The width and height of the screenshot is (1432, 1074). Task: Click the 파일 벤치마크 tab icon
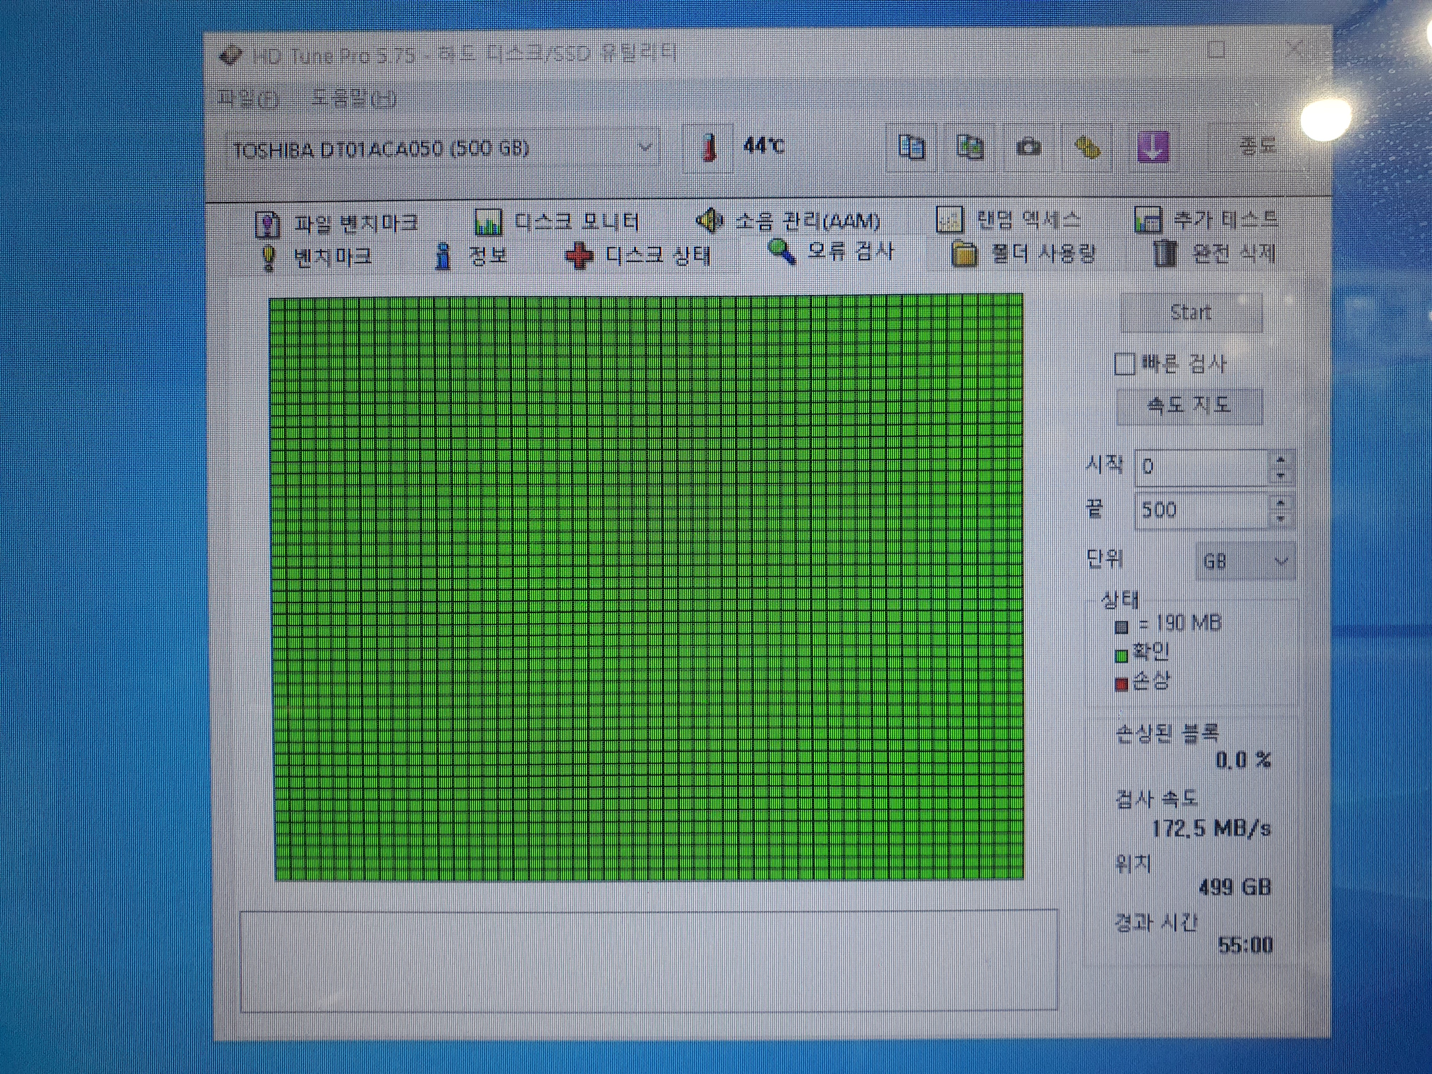pyautogui.click(x=267, y=224)
